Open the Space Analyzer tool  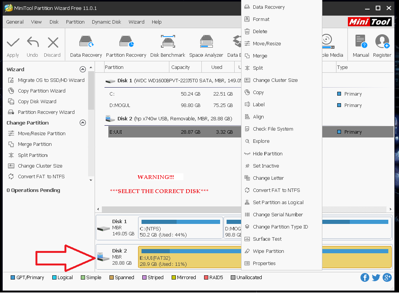pyautogui.click(x=206, y=46)
